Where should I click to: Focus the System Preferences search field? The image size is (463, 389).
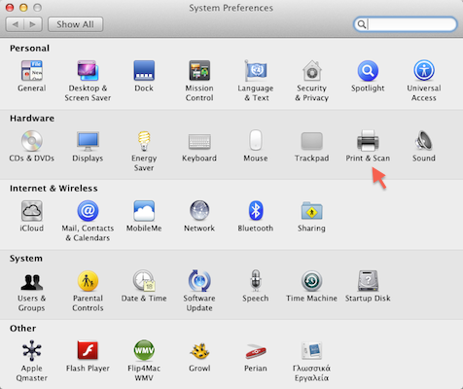click(x=405, y=24)
